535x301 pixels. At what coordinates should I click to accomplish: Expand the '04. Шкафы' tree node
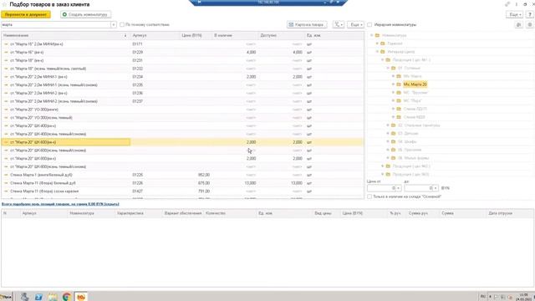pos(388,141)
